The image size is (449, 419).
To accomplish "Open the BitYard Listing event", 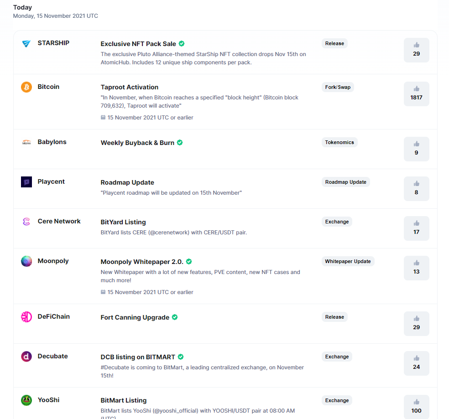I will 123,222.
